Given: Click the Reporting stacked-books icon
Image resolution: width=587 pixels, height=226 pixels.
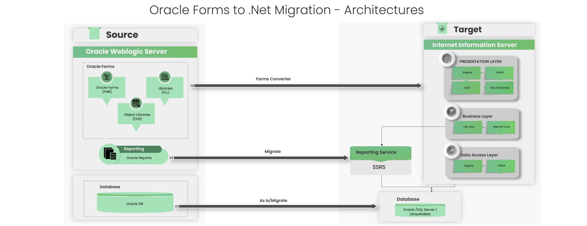Looking at the screenshot, I should [x=110, y=154].
